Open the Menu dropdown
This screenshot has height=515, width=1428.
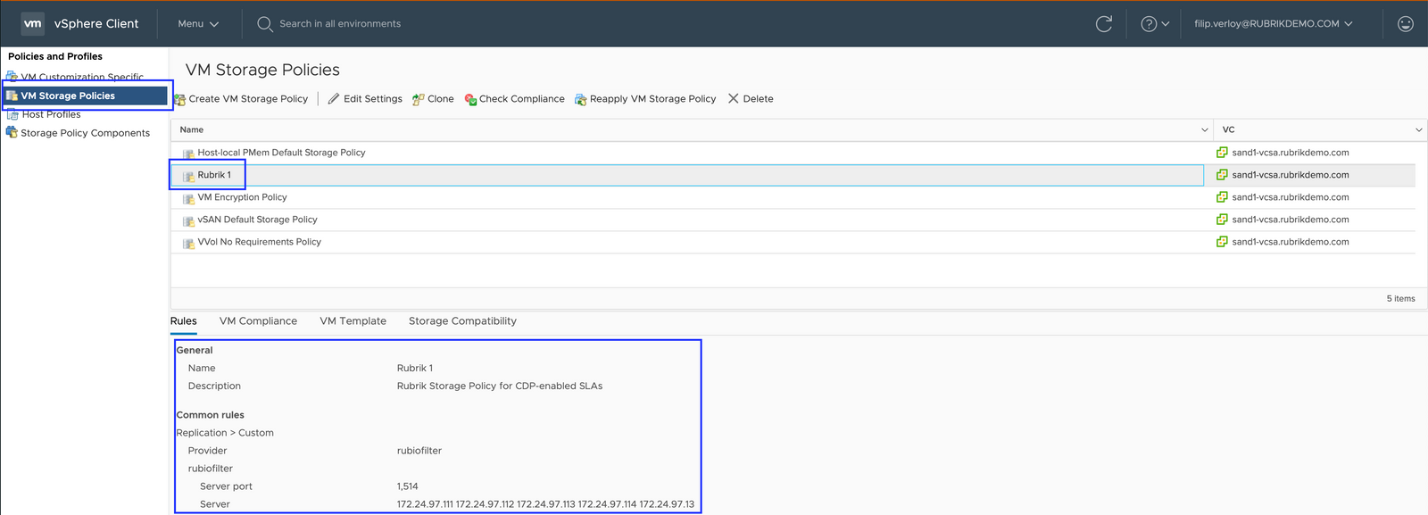(198, 24)
